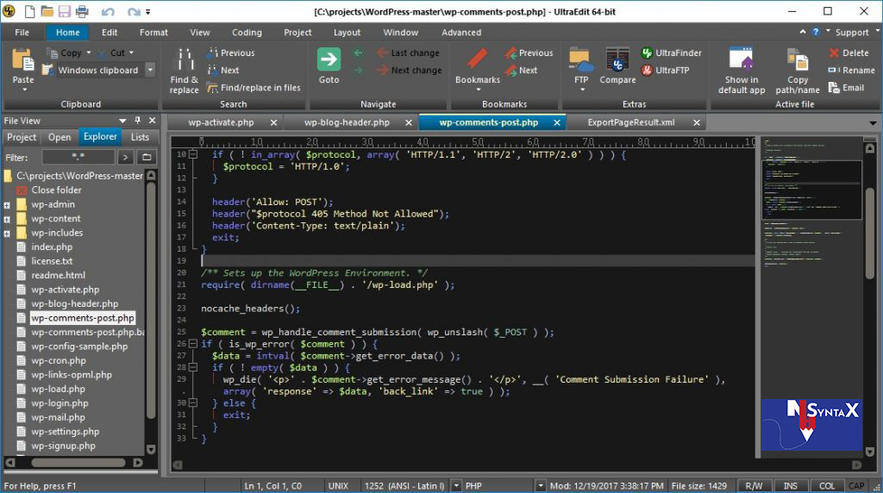Jump to Next change
The width and height of the screenshot is (883, 493).
tap(409, 70)
